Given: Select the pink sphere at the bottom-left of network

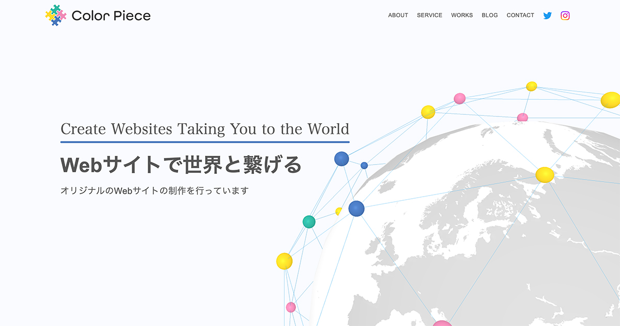Looking at the screenshot, I should point(291,307).
